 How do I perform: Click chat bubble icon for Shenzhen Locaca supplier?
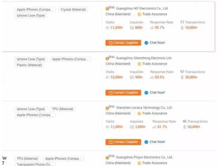point(146,142)
